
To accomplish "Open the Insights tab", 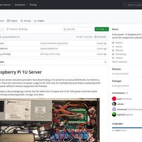I will tap(39, 21).
